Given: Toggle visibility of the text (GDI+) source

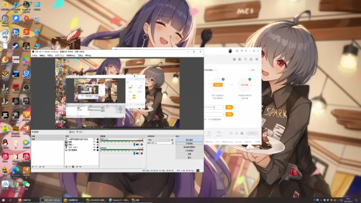Looking at the screenshot, I should coord(94,148).
